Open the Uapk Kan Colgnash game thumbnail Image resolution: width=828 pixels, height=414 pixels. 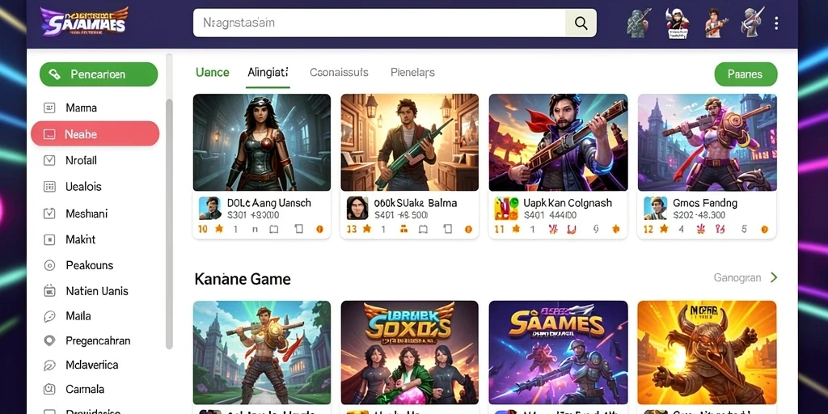coord(558,142)
